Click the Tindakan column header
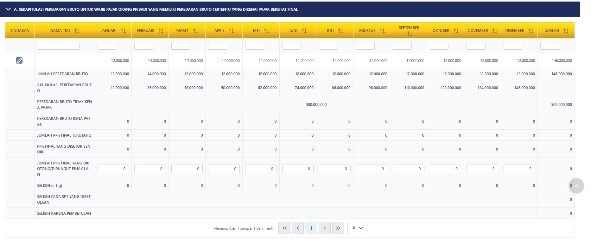 (20, 31)
